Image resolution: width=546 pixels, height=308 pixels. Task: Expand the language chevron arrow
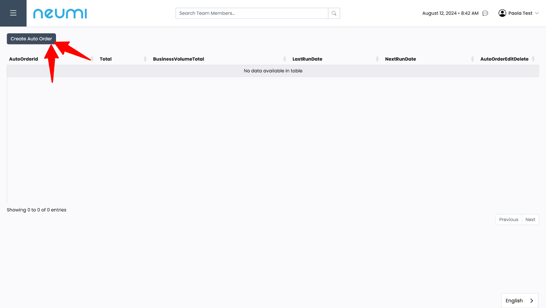tap(531, 300)
